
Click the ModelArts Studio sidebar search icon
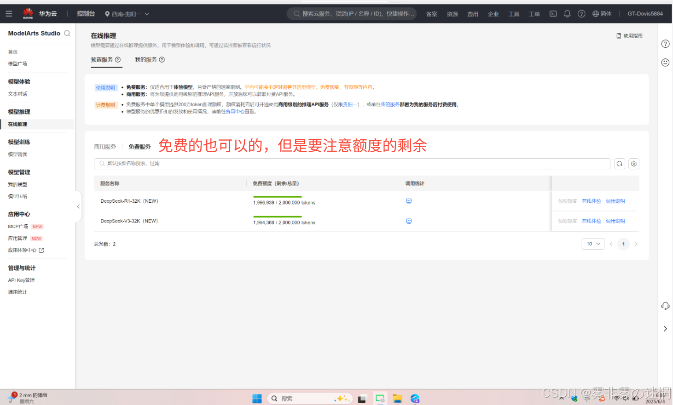(x=67, y=34)
